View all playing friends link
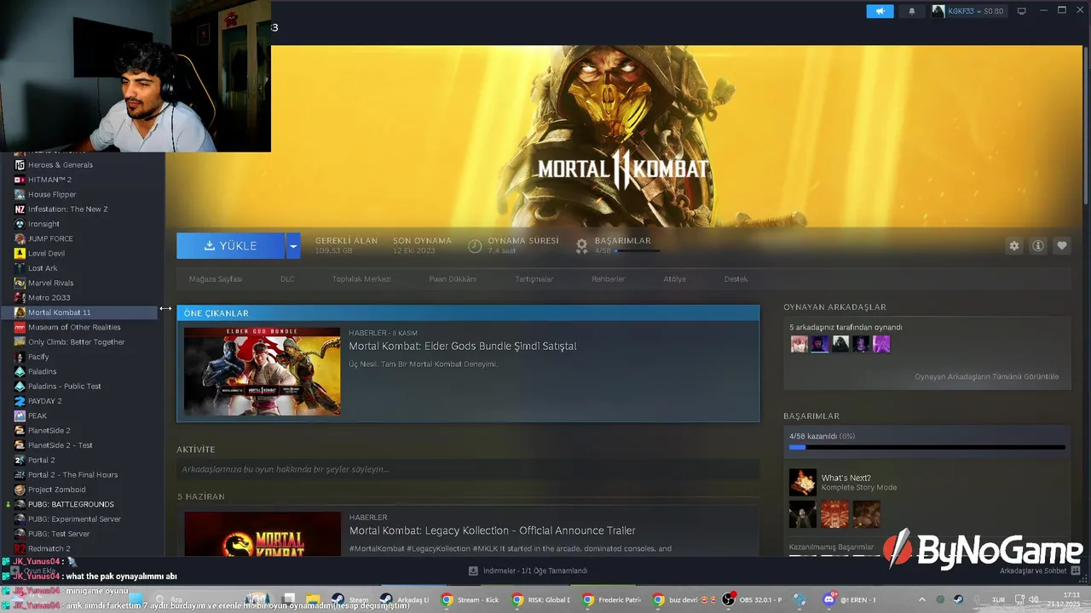The image size is (1091, 613). [x=986, y=376]
